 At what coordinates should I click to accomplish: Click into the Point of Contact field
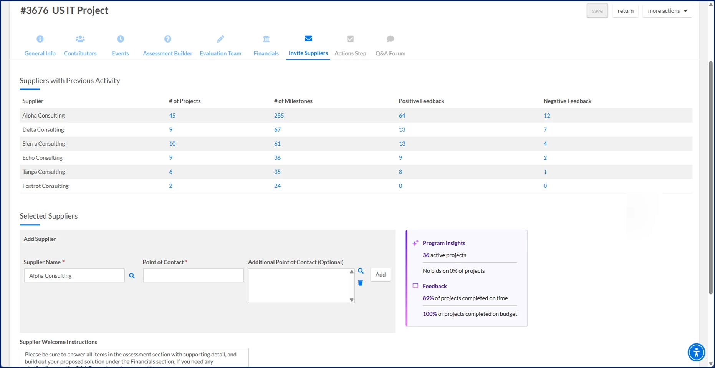pos(193,275)
